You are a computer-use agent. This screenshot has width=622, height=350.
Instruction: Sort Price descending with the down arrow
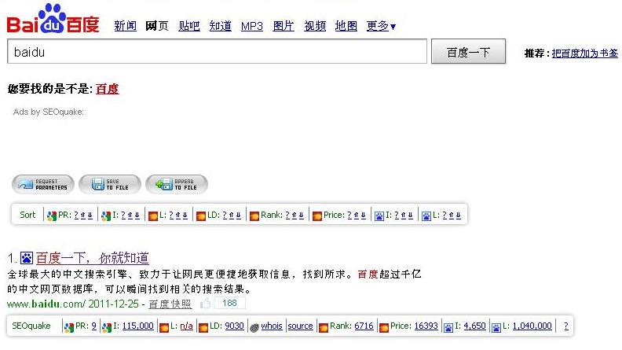364,215
